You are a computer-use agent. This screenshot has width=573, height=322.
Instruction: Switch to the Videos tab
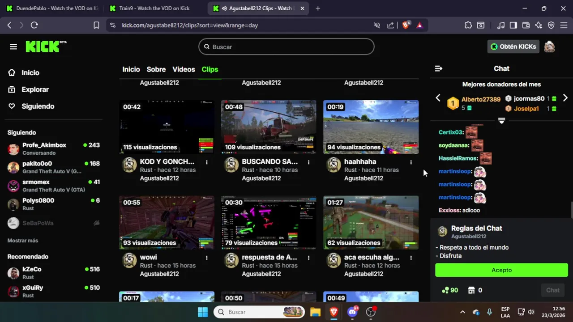(x=184, y=69)
